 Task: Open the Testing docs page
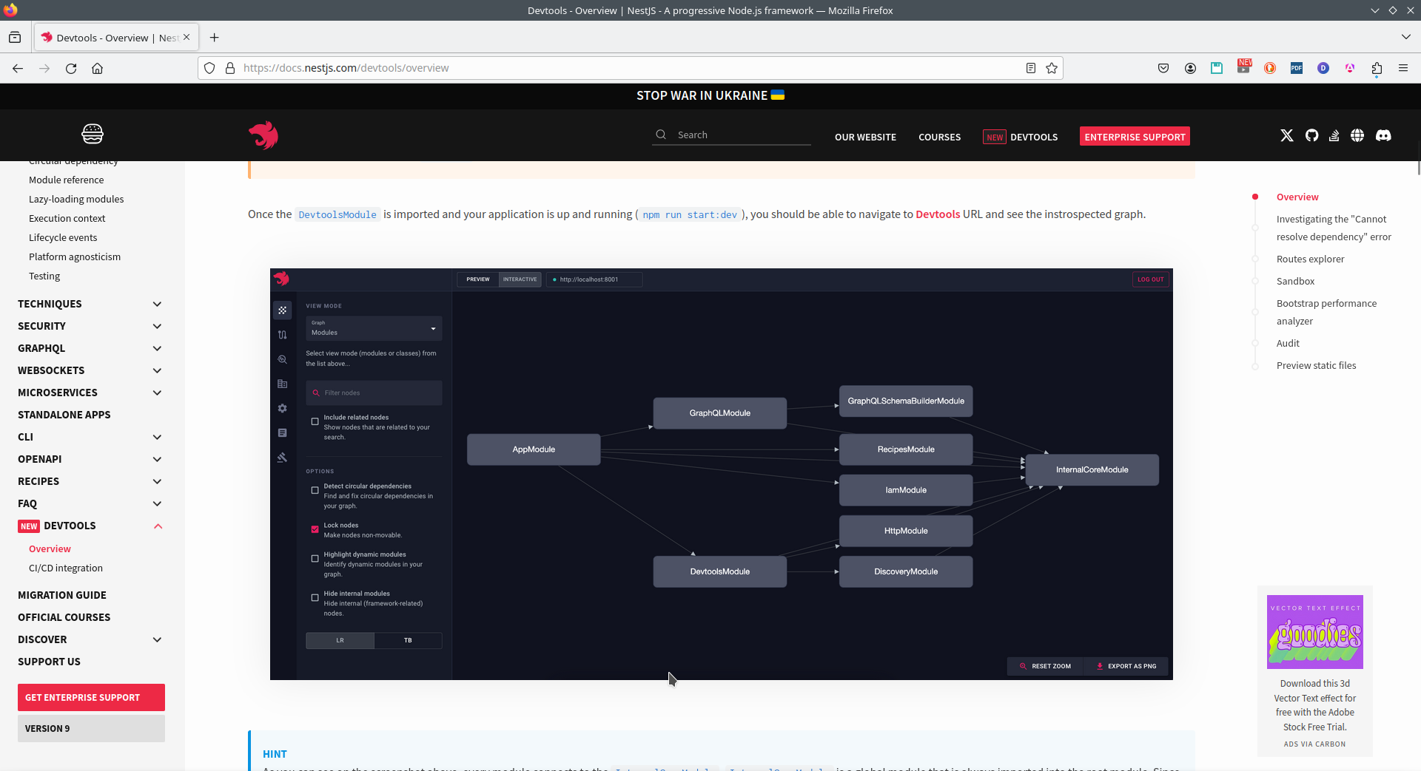coord(44,276)
